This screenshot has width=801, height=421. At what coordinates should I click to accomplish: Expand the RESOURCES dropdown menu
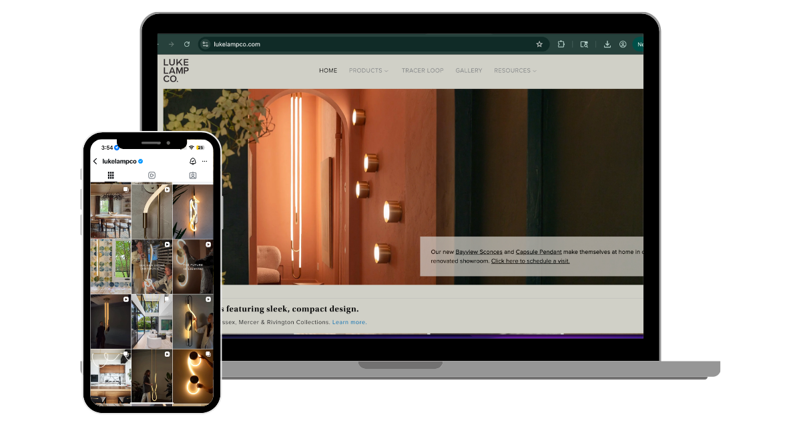515,70
